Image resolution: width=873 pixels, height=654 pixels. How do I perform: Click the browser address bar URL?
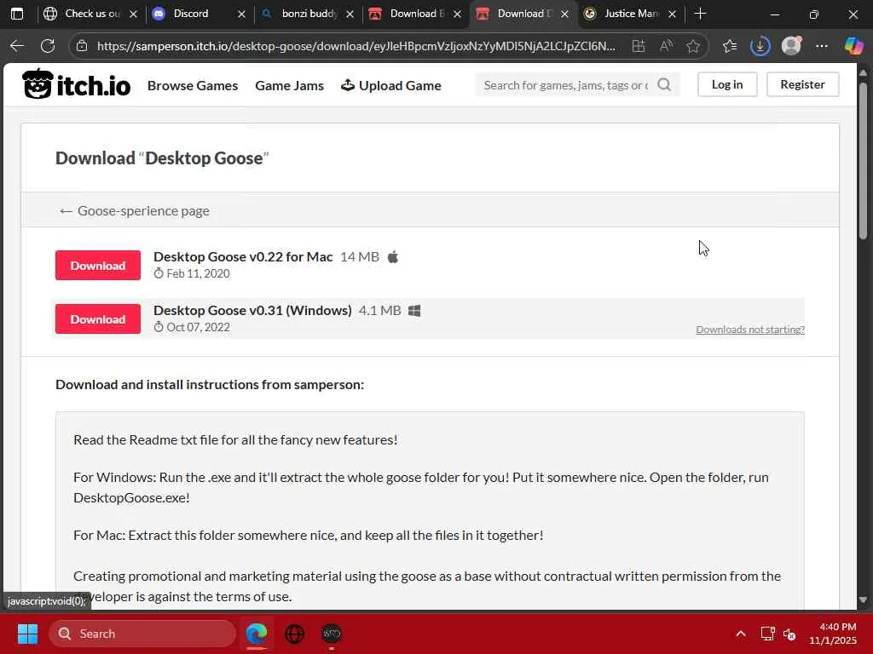click(x=356, y=46)
